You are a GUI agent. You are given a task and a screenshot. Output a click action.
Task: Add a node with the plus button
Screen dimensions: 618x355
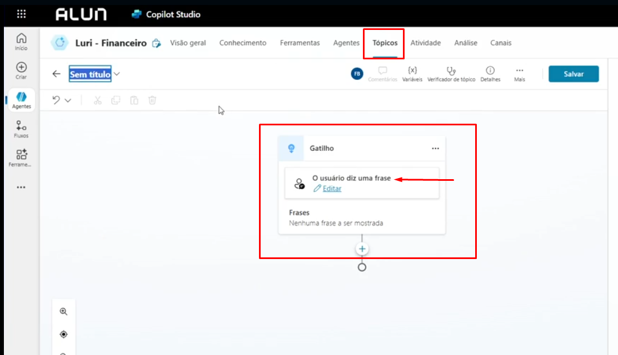[362, 248]
